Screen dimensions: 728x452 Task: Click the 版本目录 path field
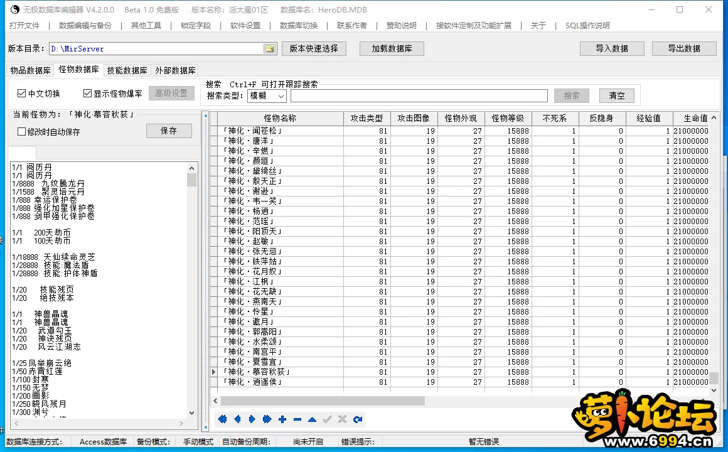coord(156,48)
